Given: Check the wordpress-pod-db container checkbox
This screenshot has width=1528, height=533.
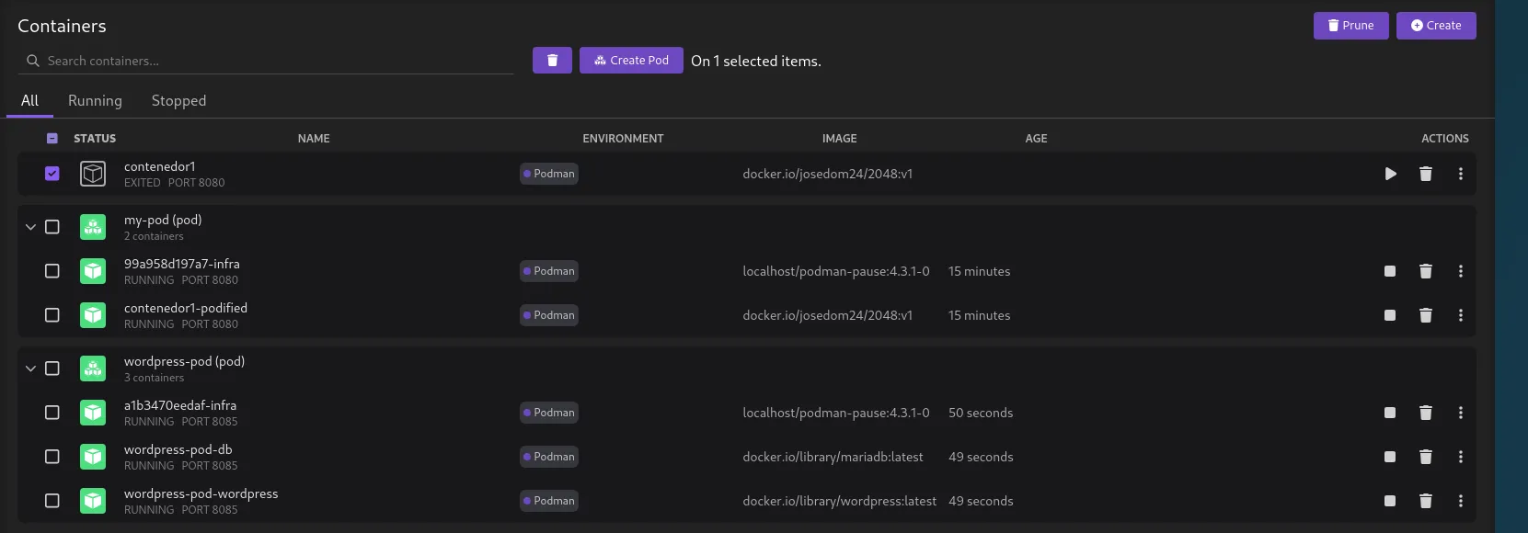Looking at the screenshot, I should [x=52, y=457].
